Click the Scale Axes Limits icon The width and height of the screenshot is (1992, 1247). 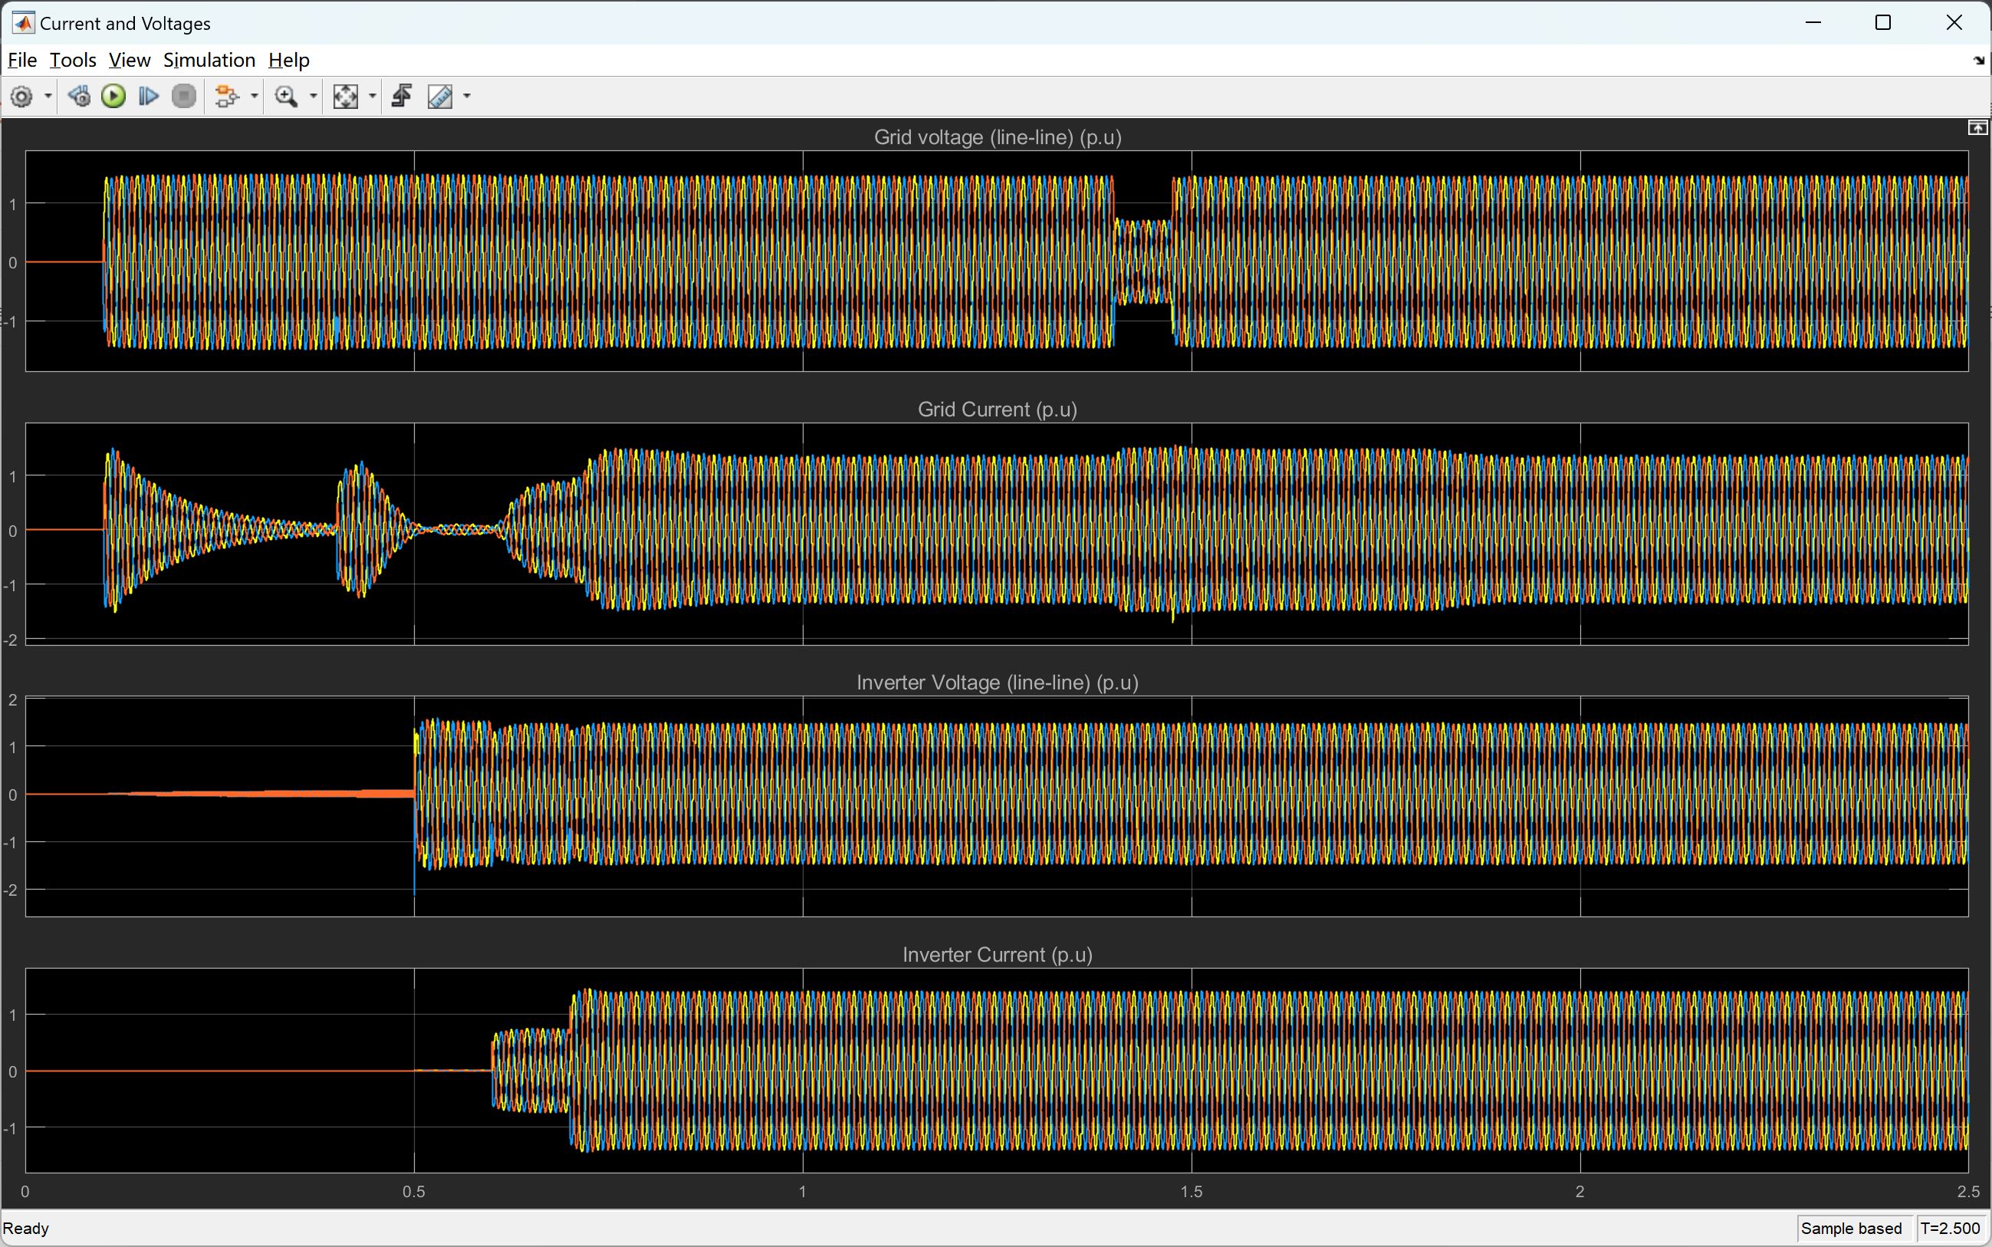tap(344, 97)
